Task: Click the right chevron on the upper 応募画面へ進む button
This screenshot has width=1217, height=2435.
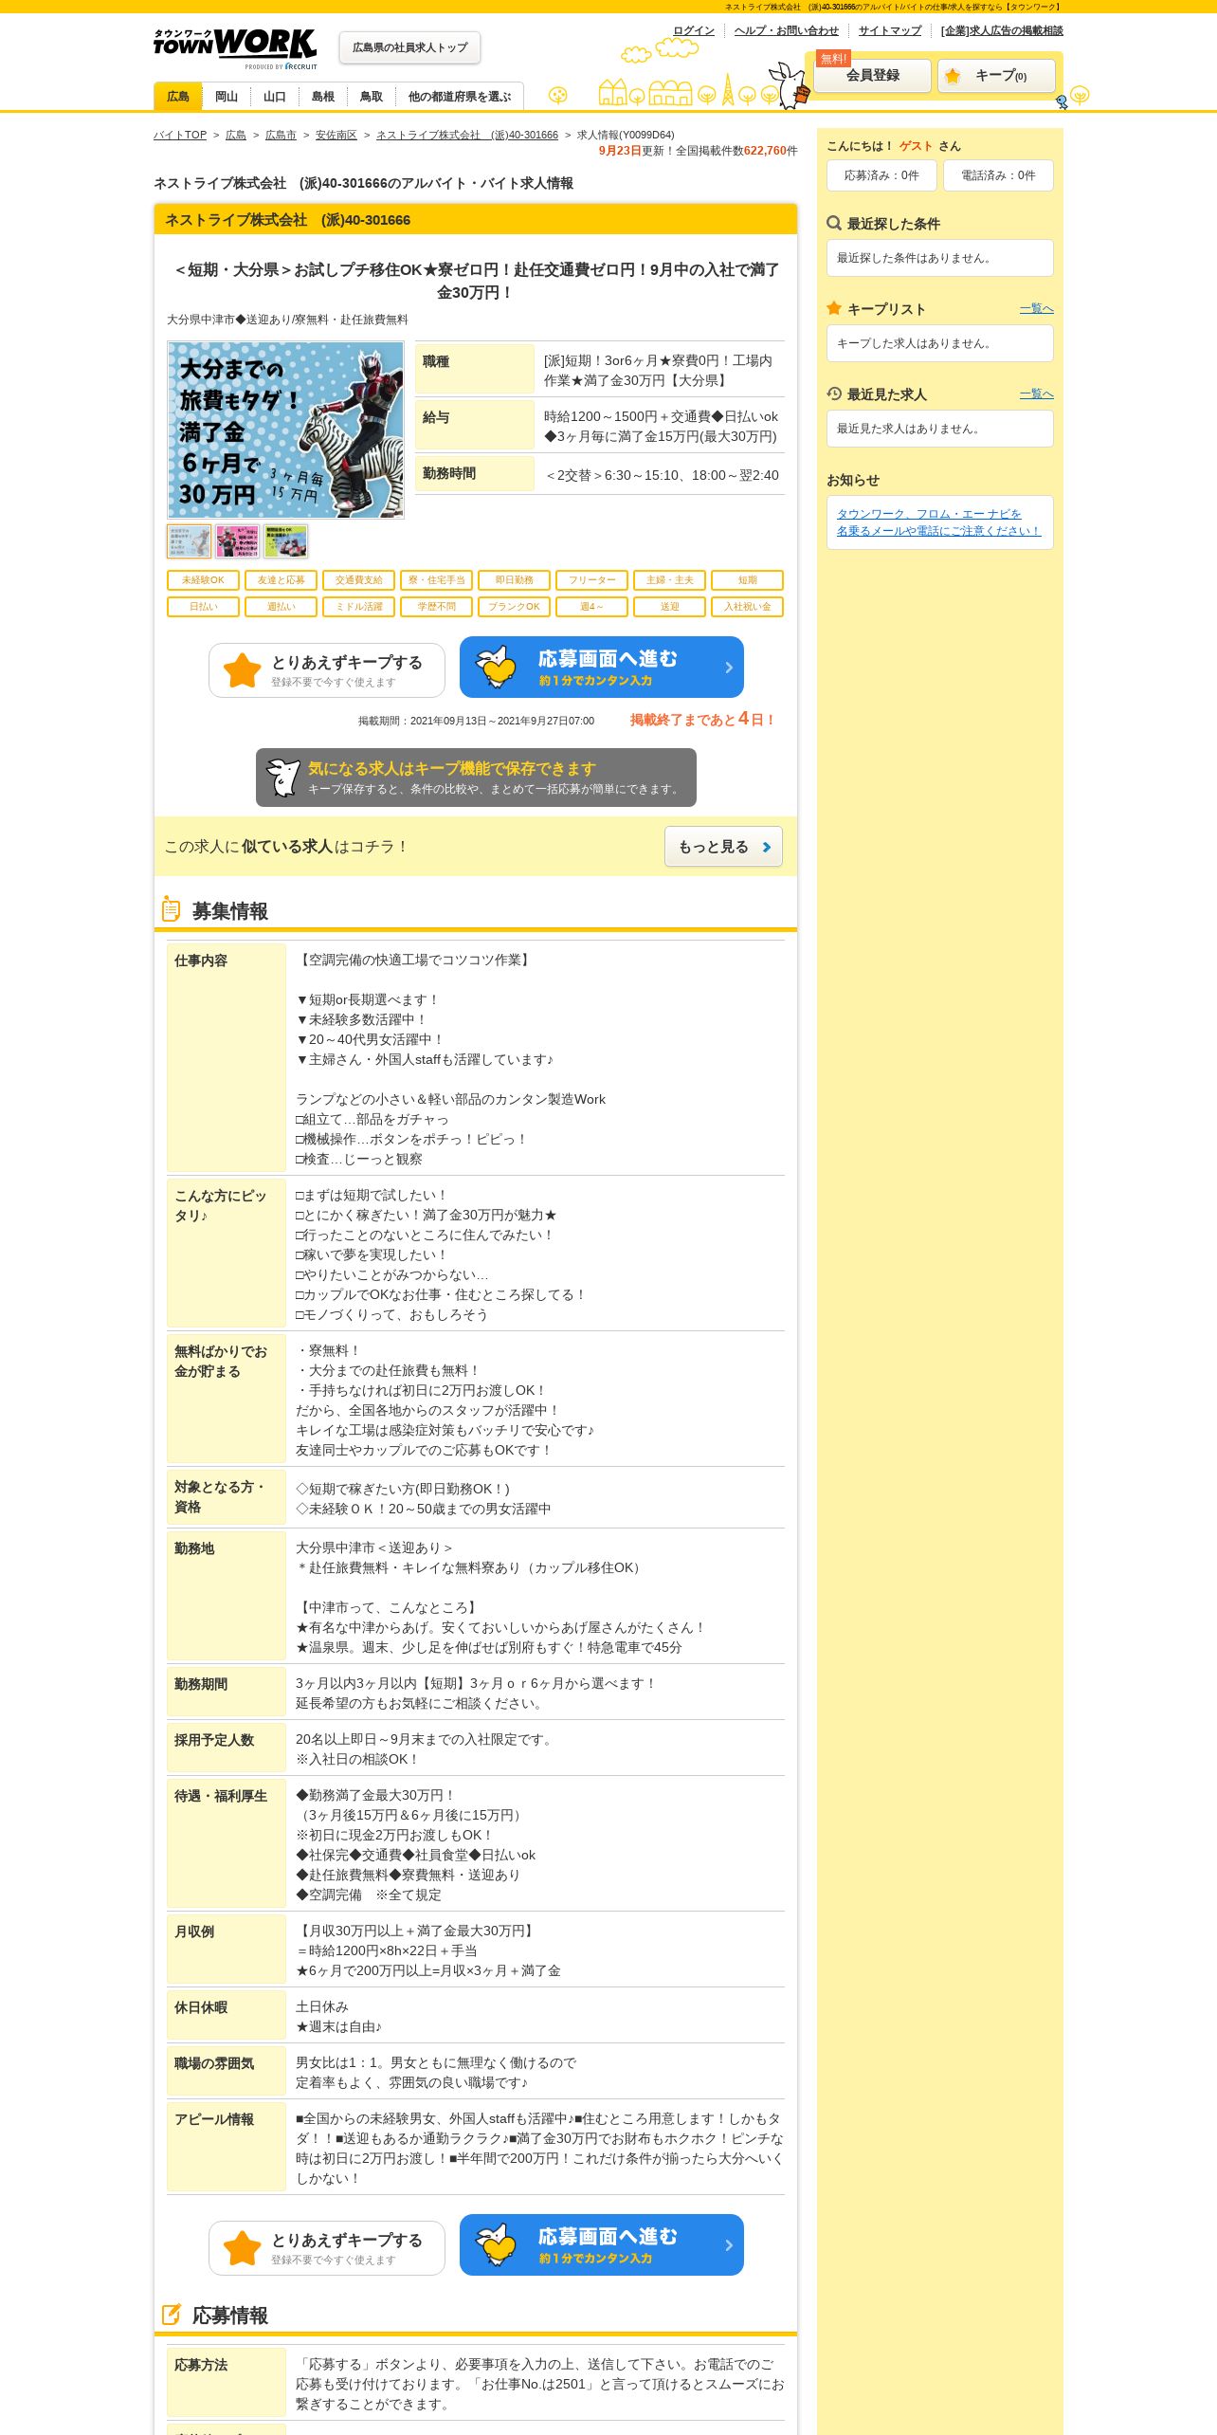Action: pos(729,668)
